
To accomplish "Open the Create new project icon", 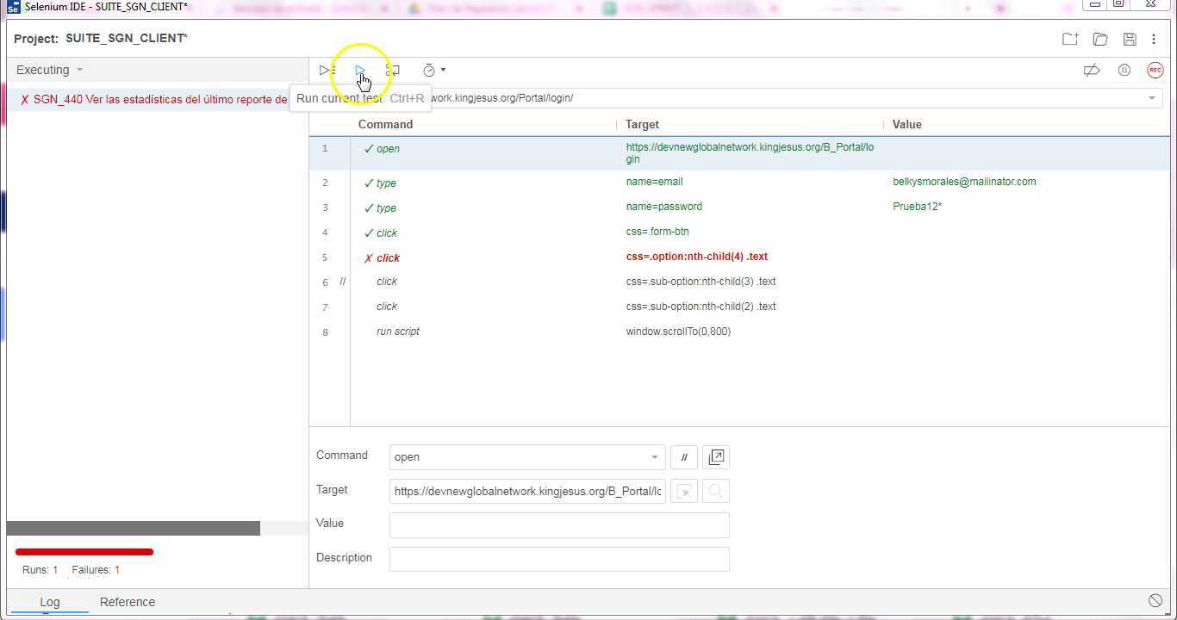I will 1069,39.
